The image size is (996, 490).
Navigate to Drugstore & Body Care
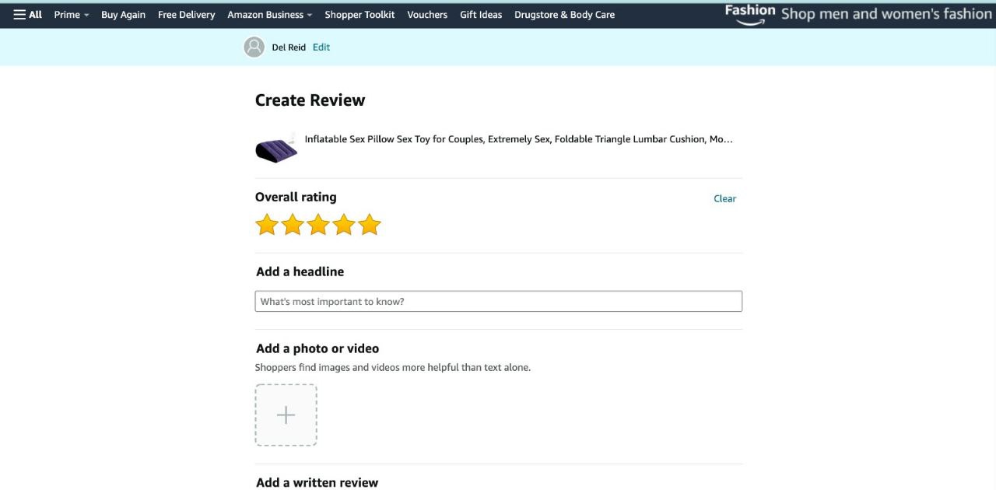564,15
